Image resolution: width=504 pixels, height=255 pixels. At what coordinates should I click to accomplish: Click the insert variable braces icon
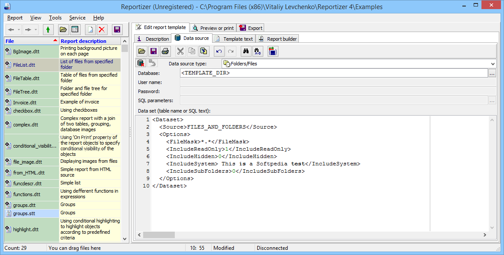pos(273,51)
